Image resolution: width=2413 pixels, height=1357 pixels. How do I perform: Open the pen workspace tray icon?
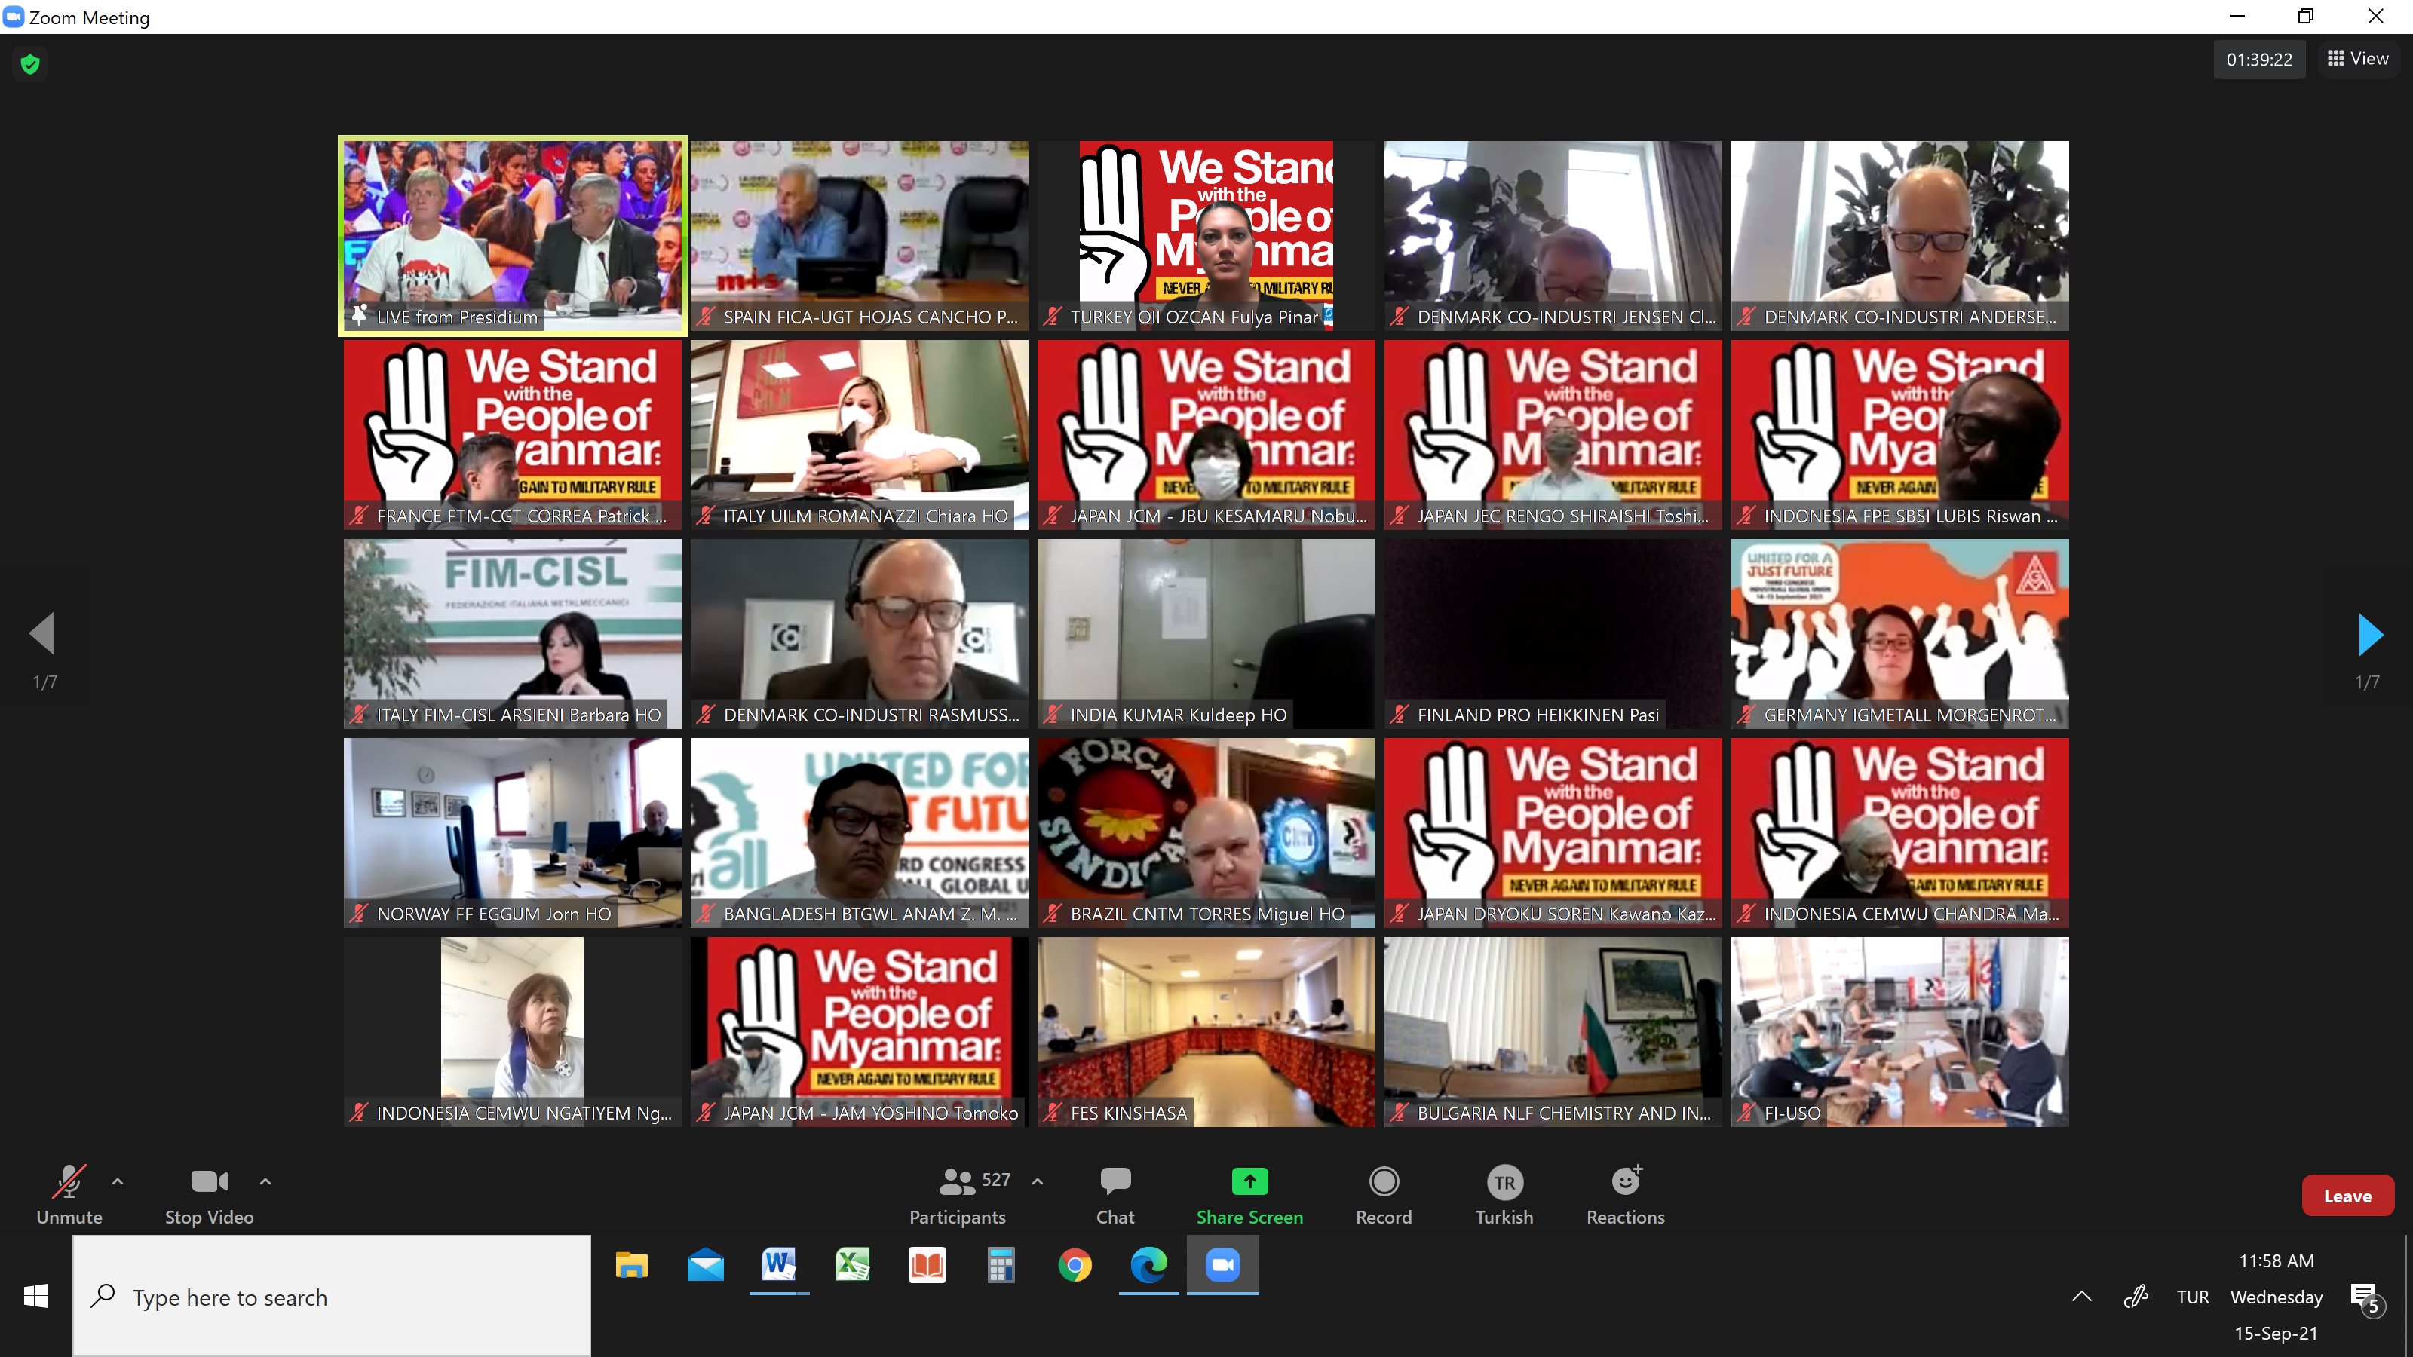(x=2136, y=1296)
